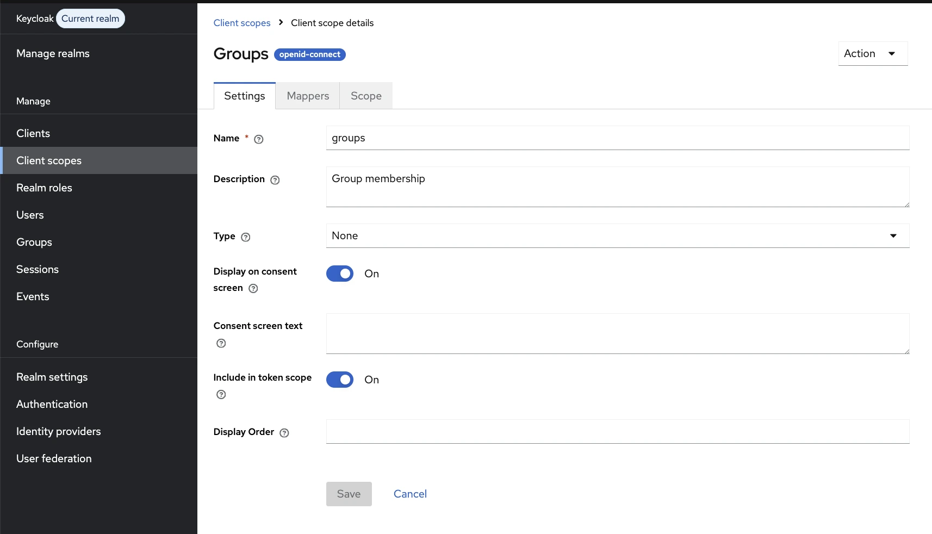This screenshot has height=534, width=932.
Task: Go to Users in the sidebar
Action: (x=99, y=215)
